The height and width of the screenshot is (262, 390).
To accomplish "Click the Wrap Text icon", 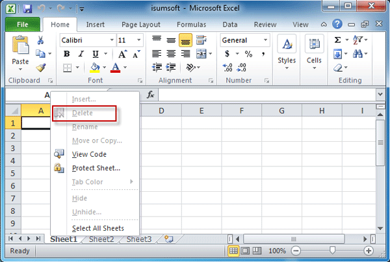I will click(201, 40).
